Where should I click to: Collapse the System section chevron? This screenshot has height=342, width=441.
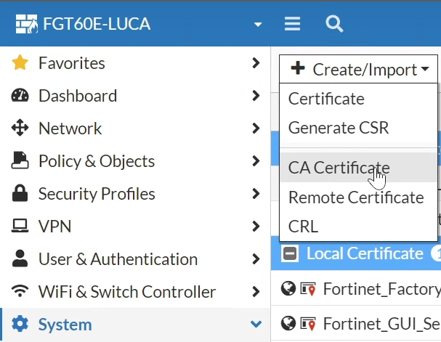click(256, 324)
